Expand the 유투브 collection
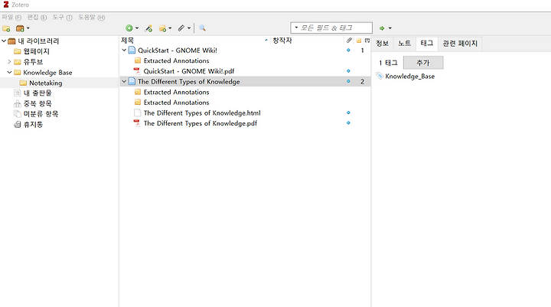551x307 pixels. coord(9,62)
